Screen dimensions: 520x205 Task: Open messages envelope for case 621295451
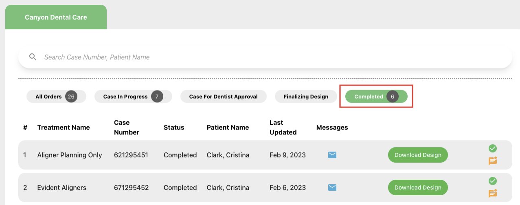pos(332,155)
